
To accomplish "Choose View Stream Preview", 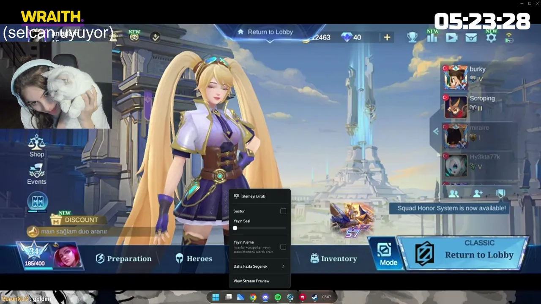I will pyautogui.click(x=260, y=281).
